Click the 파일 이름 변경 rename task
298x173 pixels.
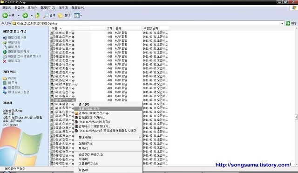tap(17, 38)
